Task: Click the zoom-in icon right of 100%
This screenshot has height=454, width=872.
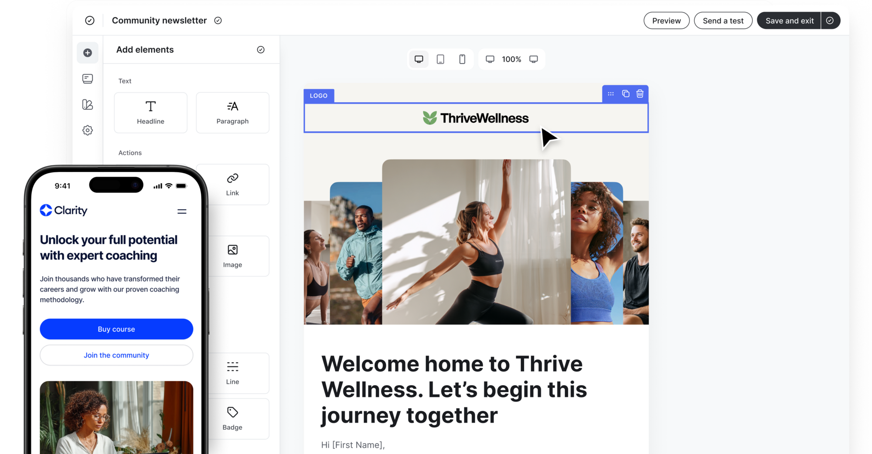Action: point(533,59)
